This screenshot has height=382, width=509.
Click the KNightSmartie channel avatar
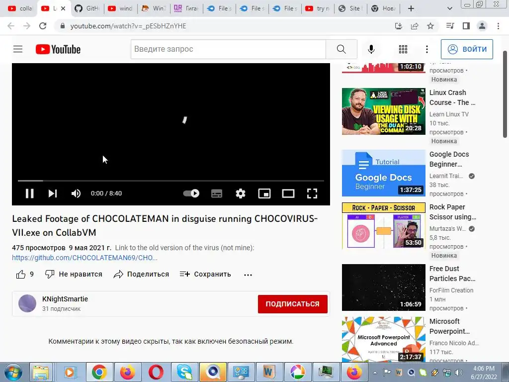(27, 303)
